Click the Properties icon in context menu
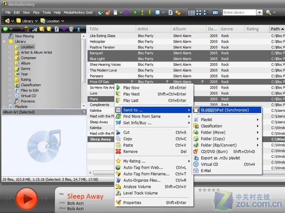The height and width of the screenshot is (213, 285). pyautogui.click(x=118, y=202)
